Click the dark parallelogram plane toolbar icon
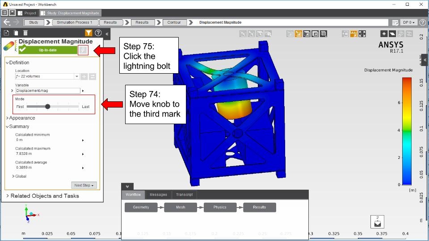The width and height of the screenshot is (429, 241). pyautogui.click(x=392, y=34)
